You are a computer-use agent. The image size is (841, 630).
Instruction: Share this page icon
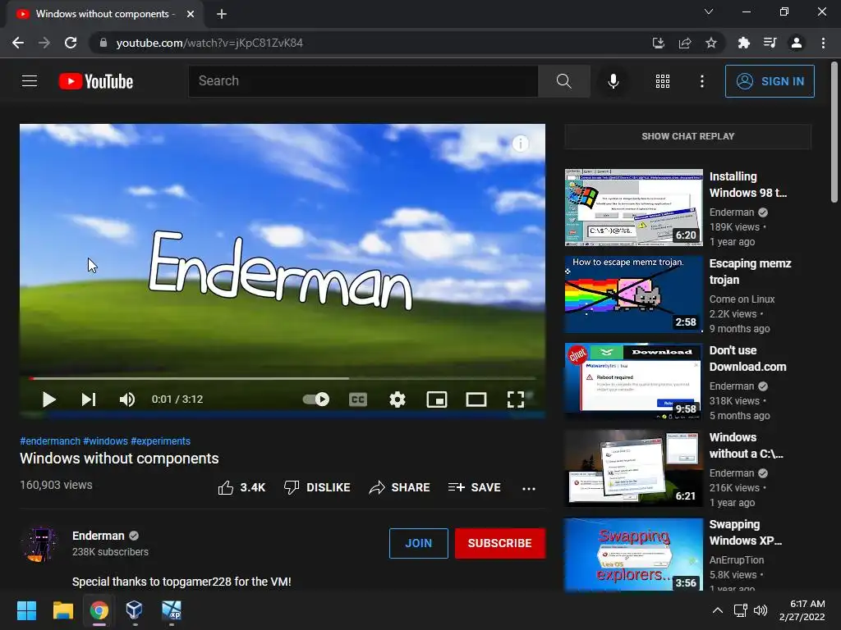pos(684,43)
